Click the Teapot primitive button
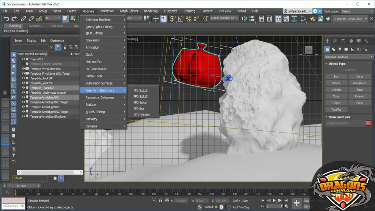Viewport: 375px width, 211px height. [336, 103]
